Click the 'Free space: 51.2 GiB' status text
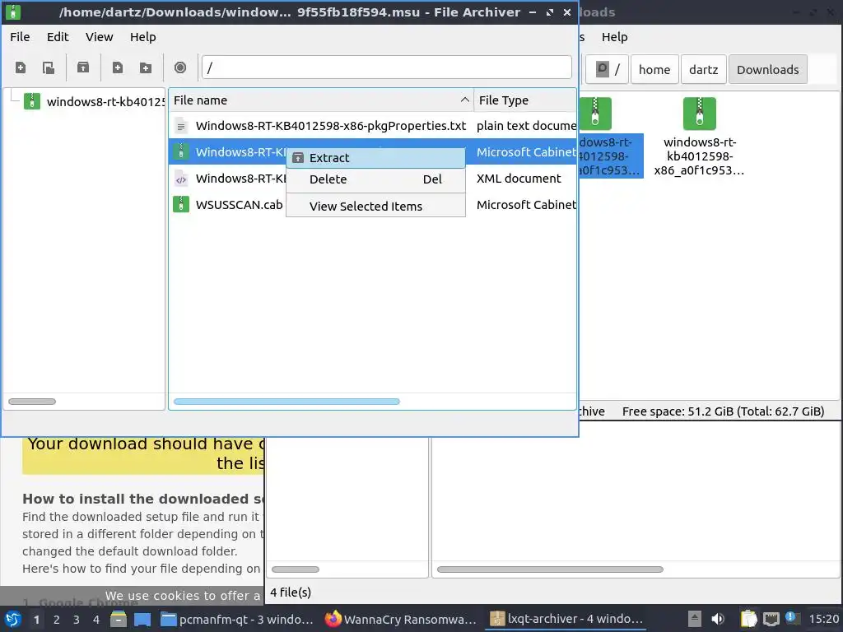This screenshot has width=843, height=632. [x=723, y=411]
